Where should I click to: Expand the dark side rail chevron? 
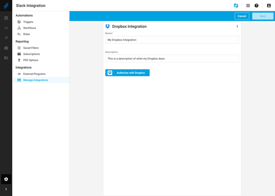pyautogui.click(x=6, y=189)
